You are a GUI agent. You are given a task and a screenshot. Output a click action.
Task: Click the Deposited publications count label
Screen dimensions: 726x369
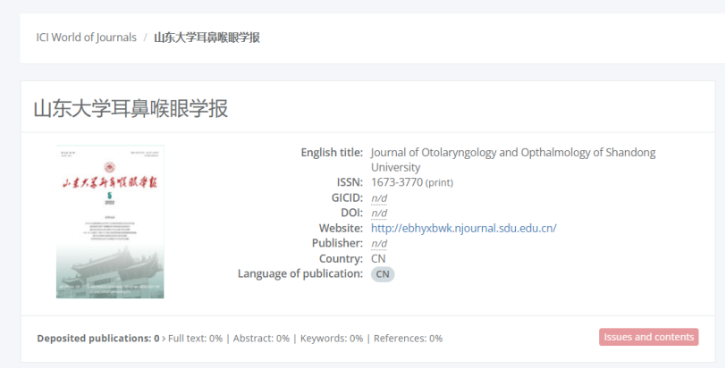click(x=97, y=339)
